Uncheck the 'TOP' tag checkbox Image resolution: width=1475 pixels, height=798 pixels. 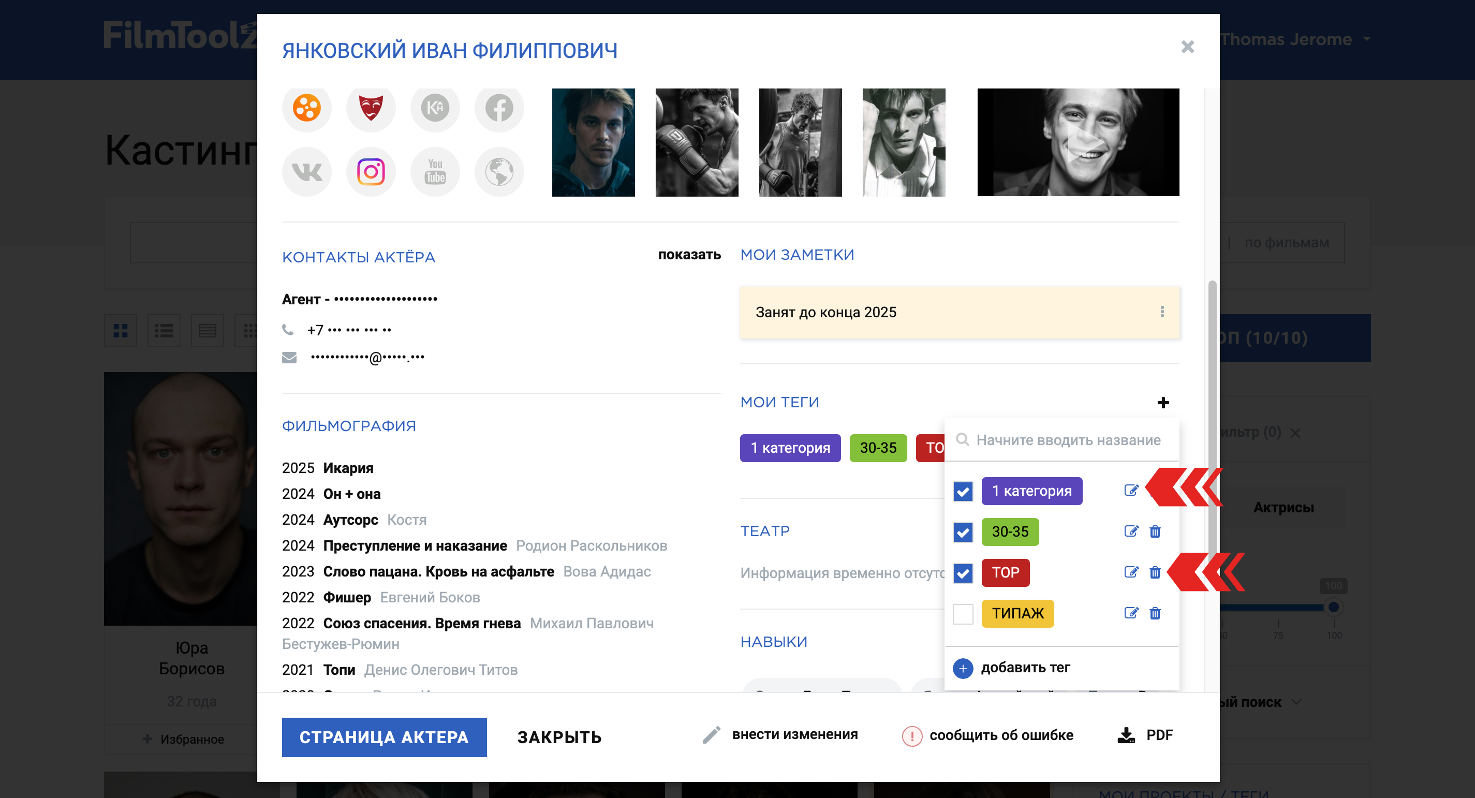[963, 573]
